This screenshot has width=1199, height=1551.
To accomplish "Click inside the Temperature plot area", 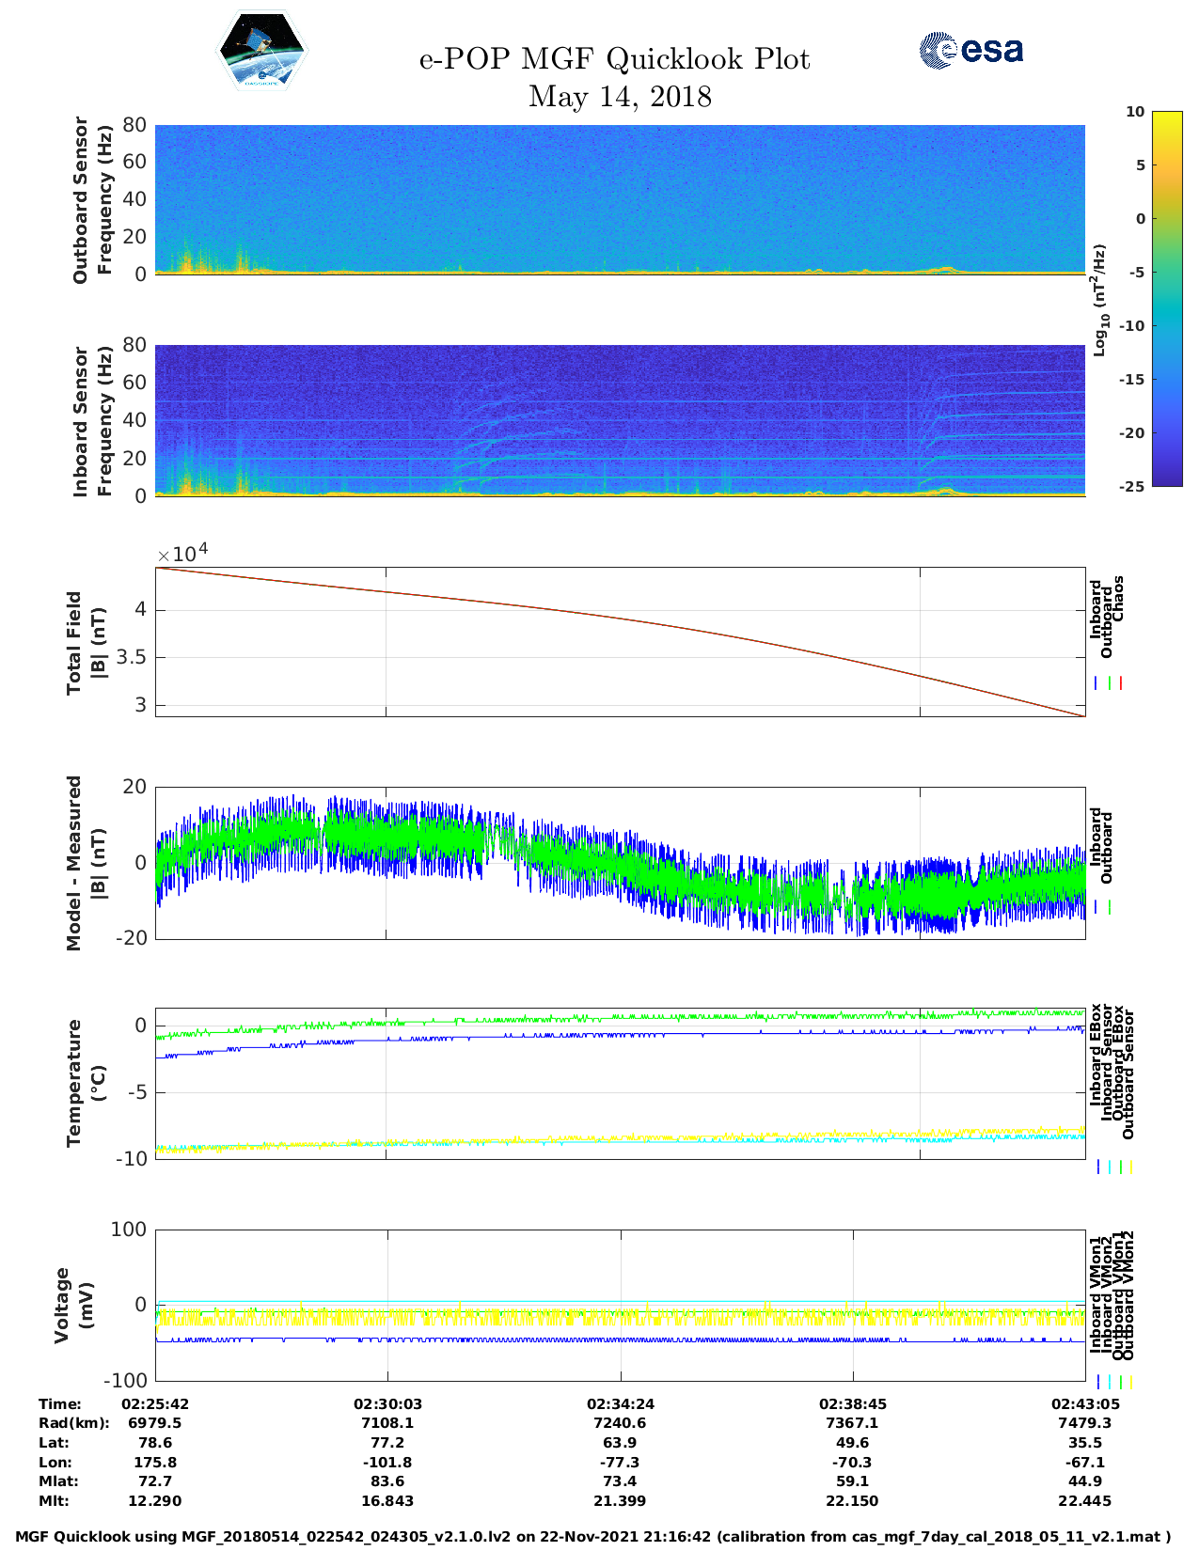I will [x=620, y=1084].
